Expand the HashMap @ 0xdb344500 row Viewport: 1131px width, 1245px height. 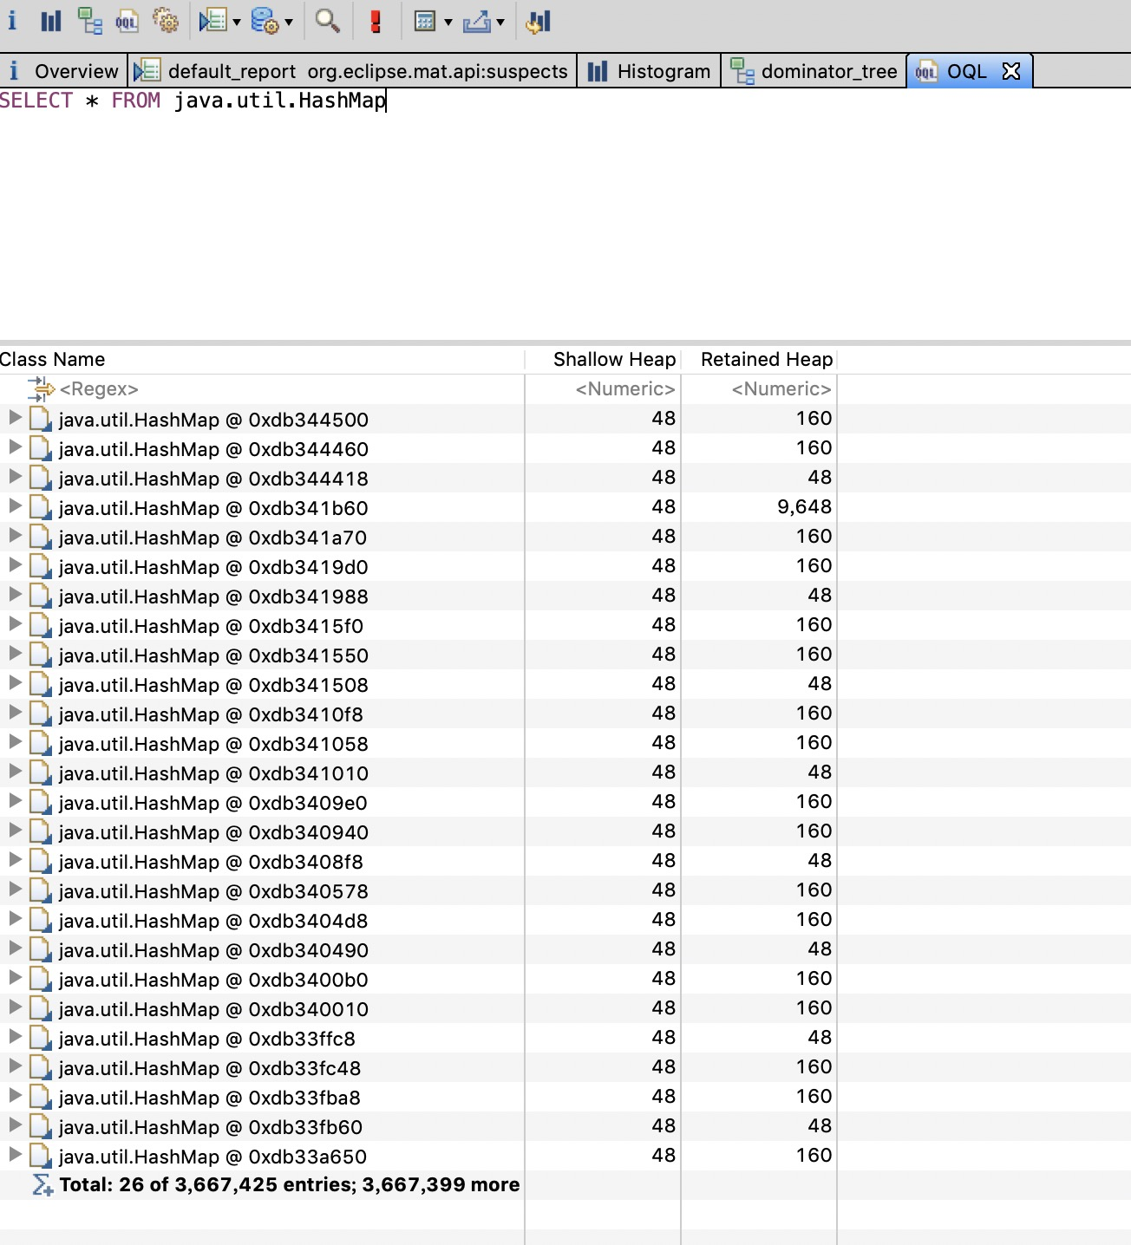click(x=15, y=418)
